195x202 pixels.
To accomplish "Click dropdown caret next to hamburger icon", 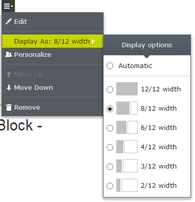I will coord(12,6).
